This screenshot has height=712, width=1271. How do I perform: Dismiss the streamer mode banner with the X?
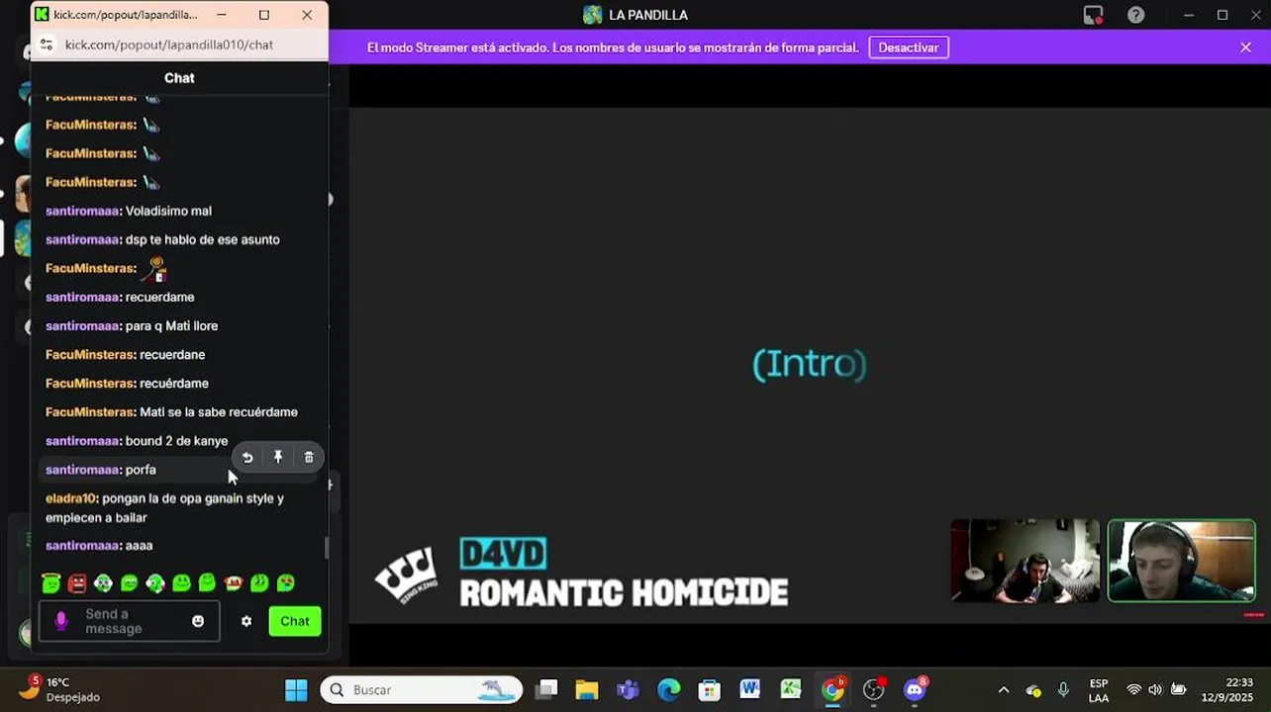(1245, 47)
